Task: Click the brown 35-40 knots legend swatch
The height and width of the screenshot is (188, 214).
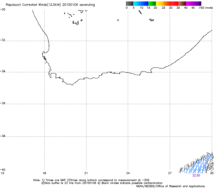Action: pyautogui.click(x=182, y=3)
